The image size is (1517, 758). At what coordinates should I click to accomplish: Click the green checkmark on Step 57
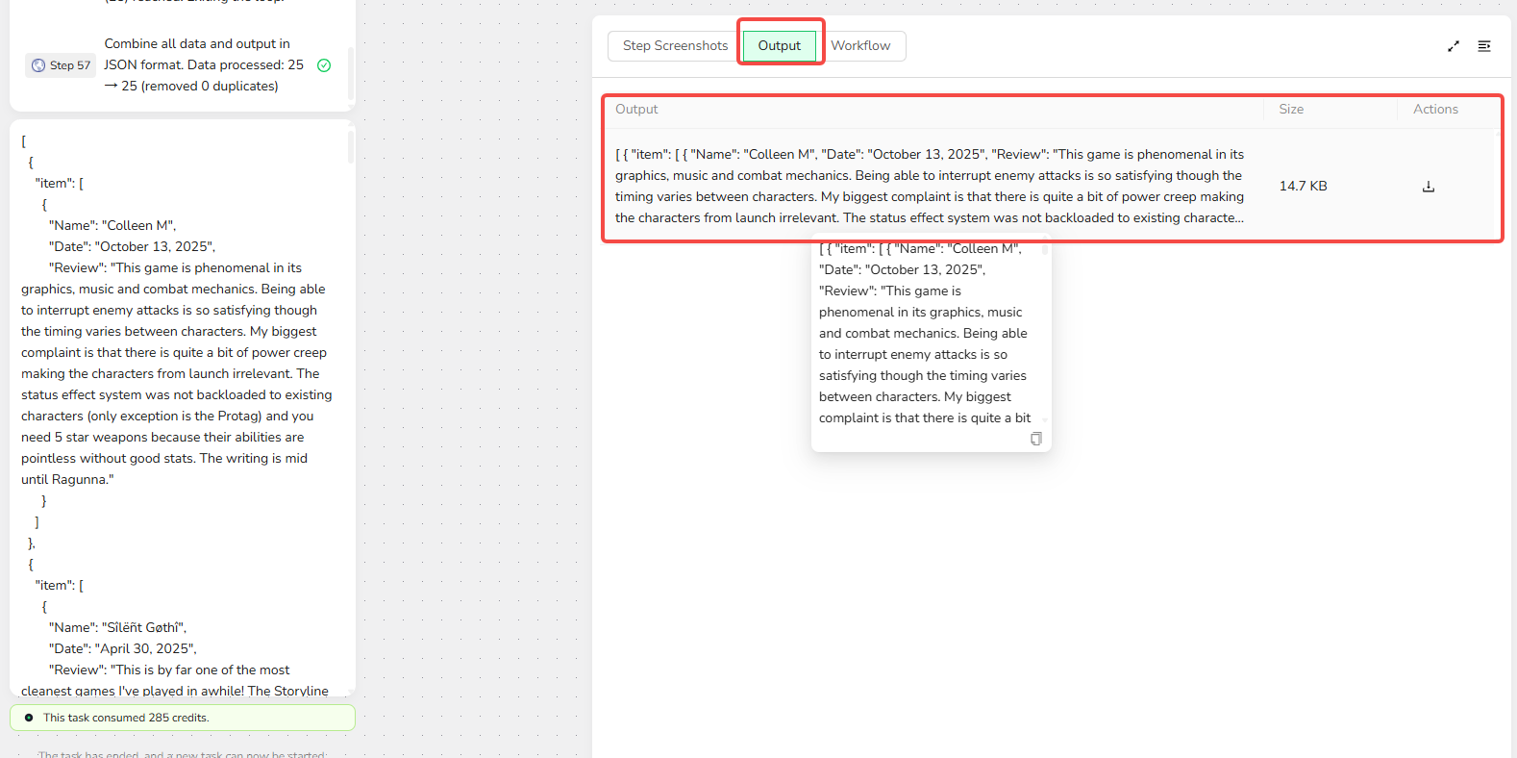coord(324,65)
